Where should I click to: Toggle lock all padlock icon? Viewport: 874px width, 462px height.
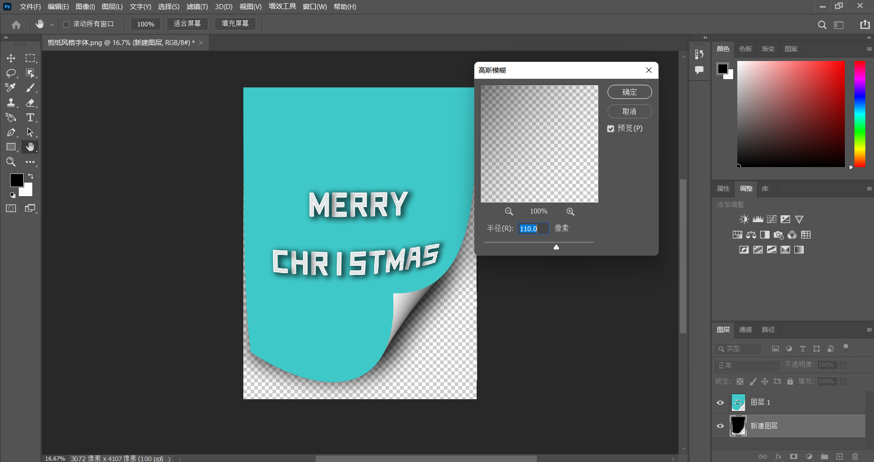[x=790, y=381]
